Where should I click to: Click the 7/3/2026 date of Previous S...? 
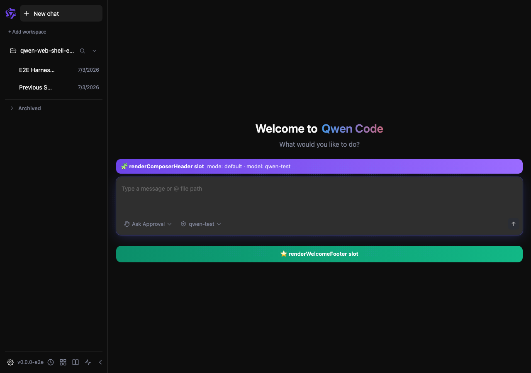click(88, 87)
